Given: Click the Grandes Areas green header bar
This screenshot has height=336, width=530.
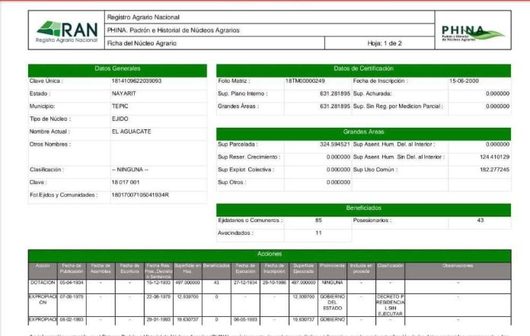Looking at the screenshot, I should pos(362,132).
